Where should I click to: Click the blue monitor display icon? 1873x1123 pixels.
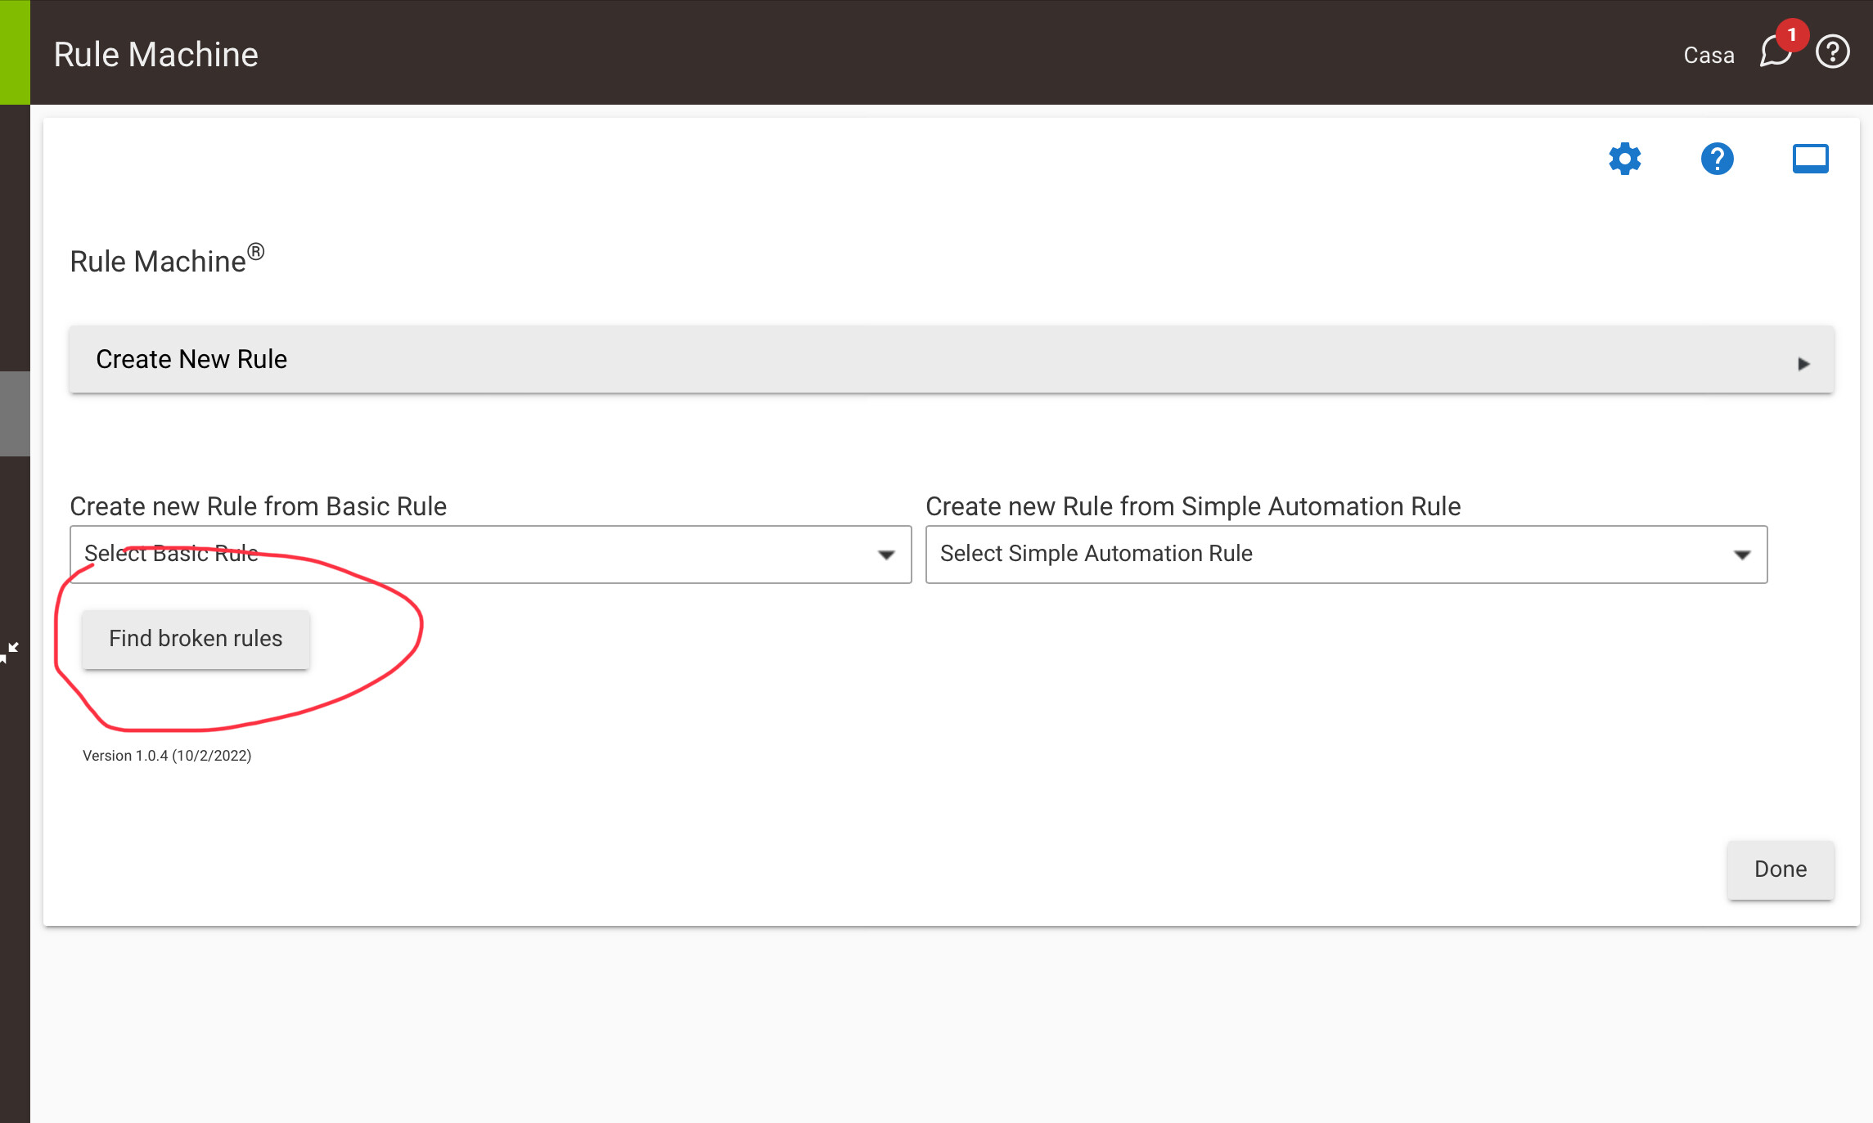click(1810, 159)
